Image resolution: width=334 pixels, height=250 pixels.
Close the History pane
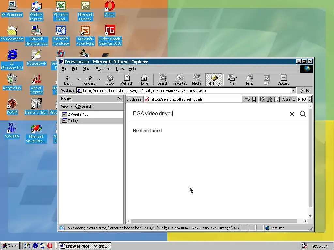tap(119, 98)
